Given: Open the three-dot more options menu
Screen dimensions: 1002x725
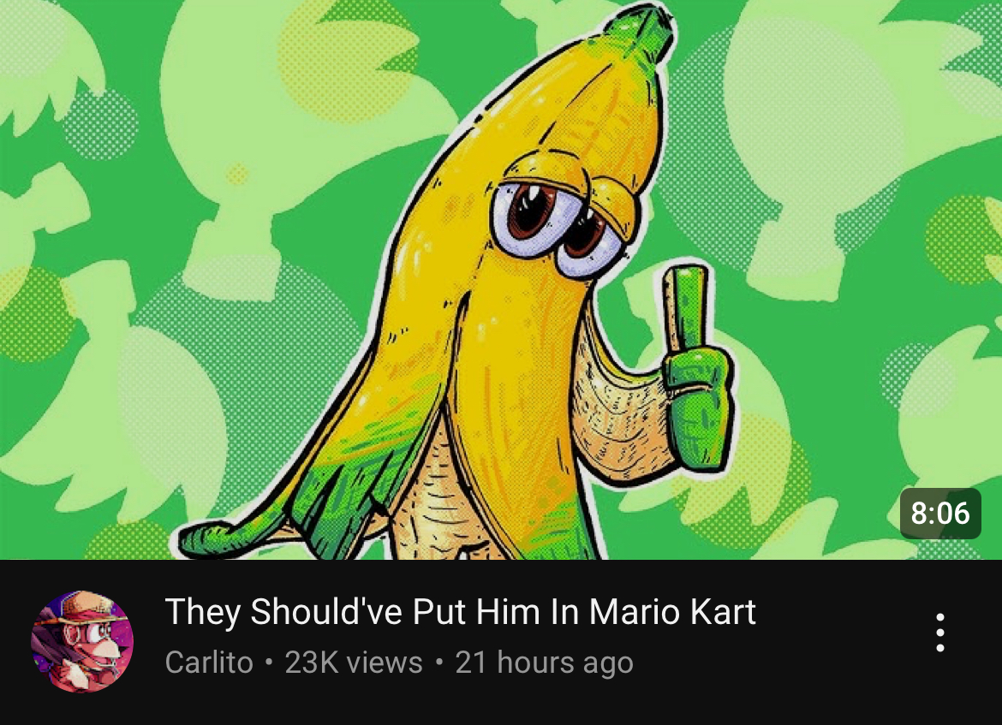Looking at the screenshot, I should 939,633.
